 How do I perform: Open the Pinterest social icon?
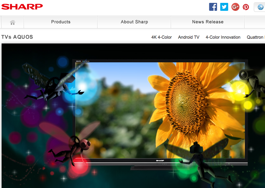pos(246,7)
